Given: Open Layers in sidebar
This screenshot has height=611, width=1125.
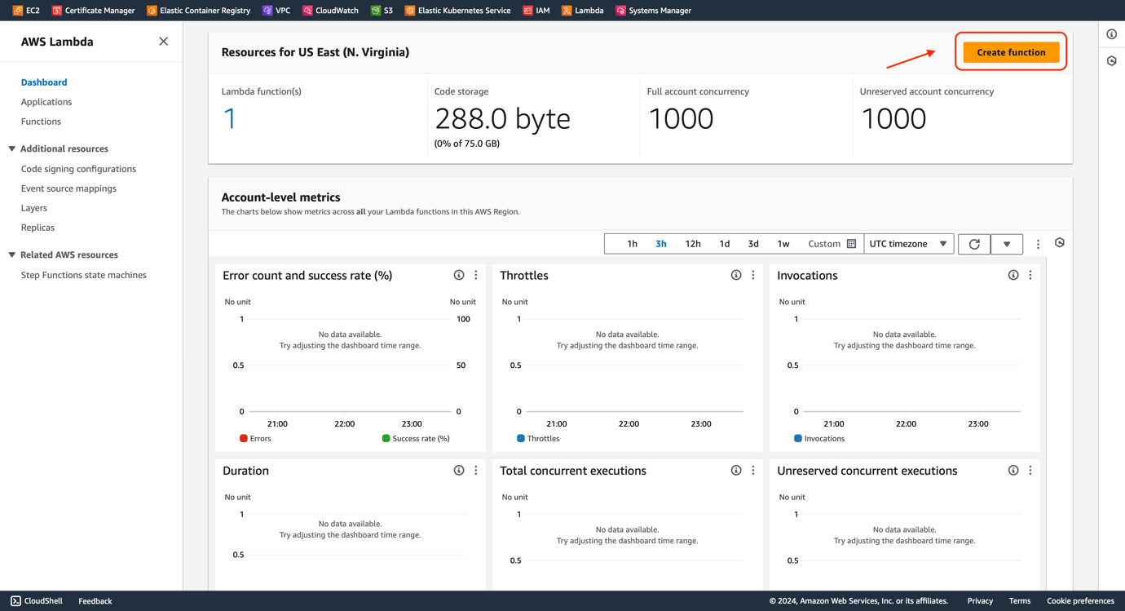Looking at the screenshot, I should point(34,208).
